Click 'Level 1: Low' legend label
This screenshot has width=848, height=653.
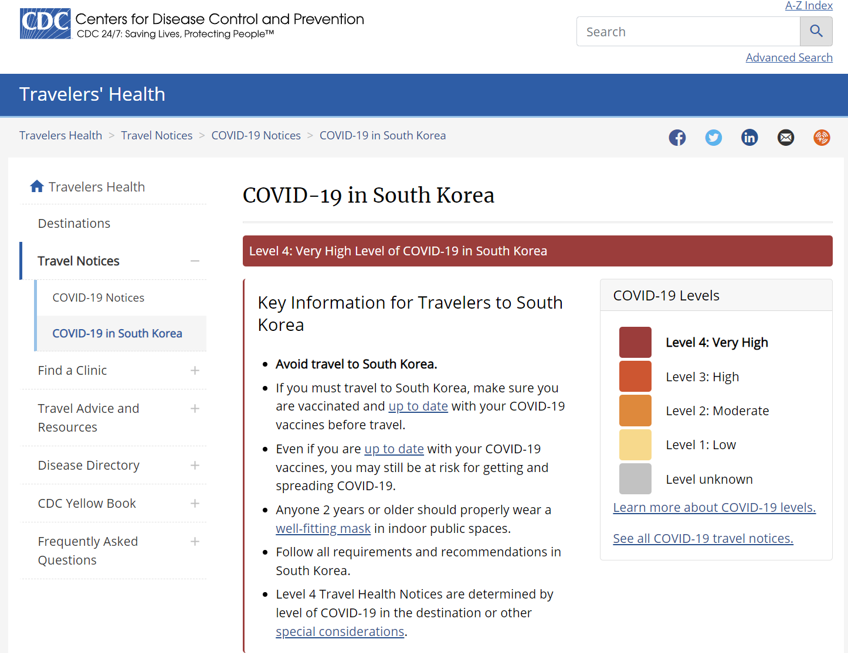[x=701, y=445]
